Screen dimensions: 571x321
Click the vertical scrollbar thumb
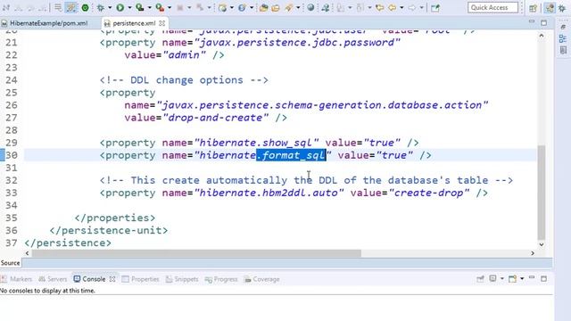(x=542, y=193)
